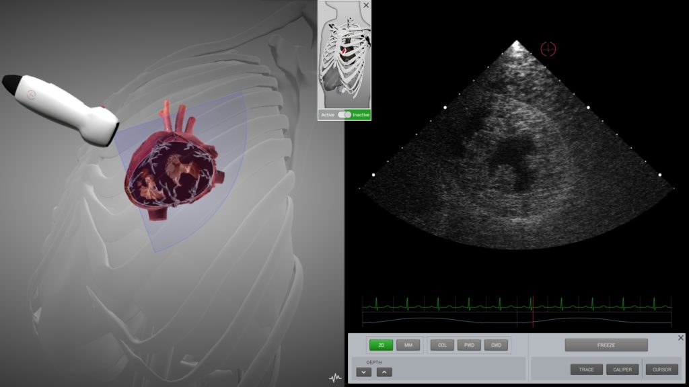This screenshot has height=387, width=689.
Task: Close the ultrasound controls panel
Action: 680,338
